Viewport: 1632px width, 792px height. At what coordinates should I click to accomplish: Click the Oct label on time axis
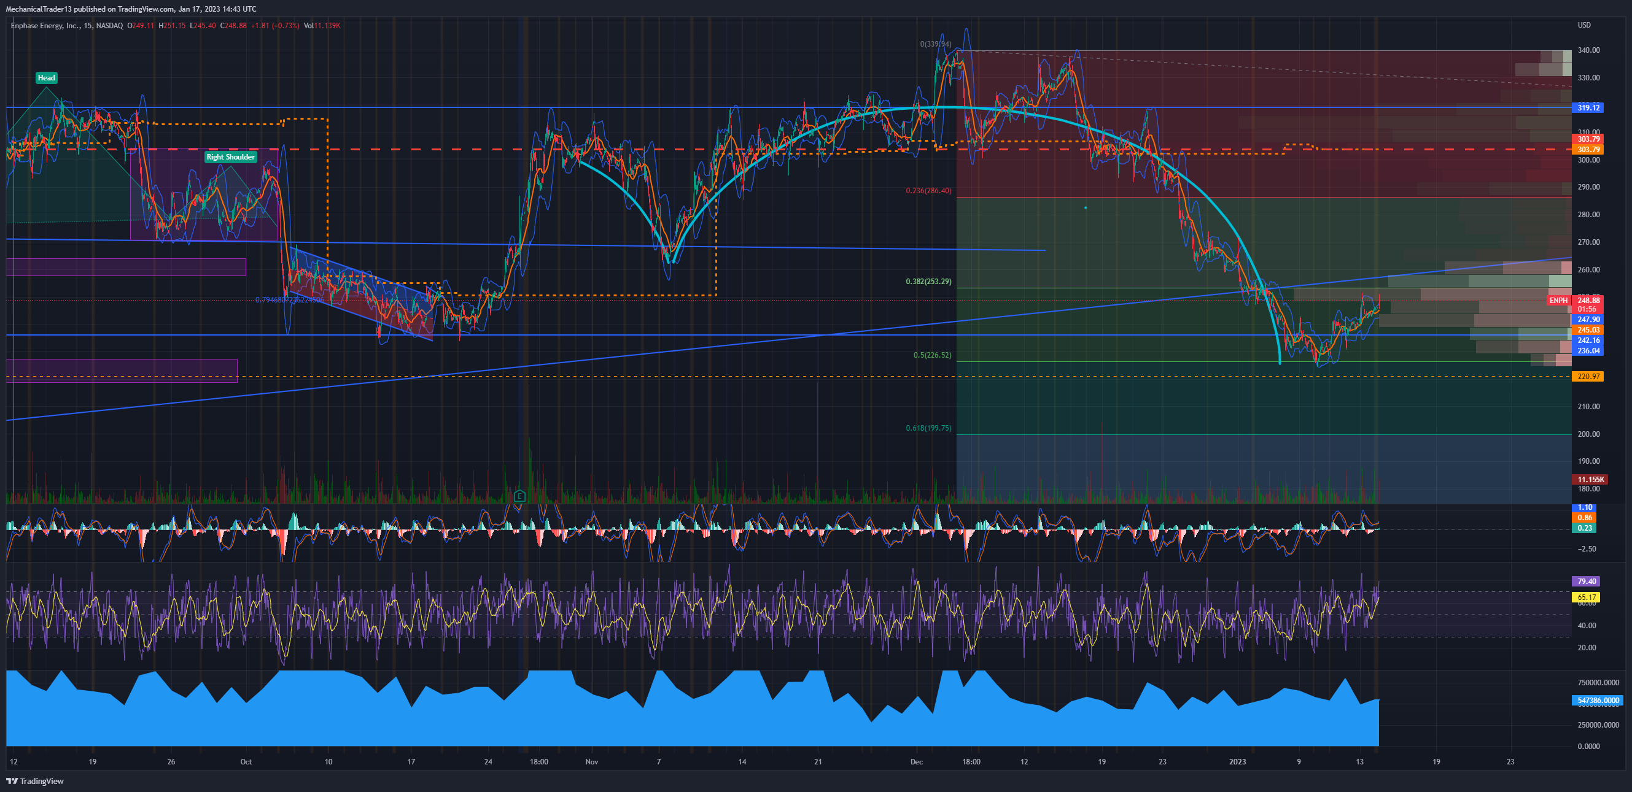coord(246,762)
